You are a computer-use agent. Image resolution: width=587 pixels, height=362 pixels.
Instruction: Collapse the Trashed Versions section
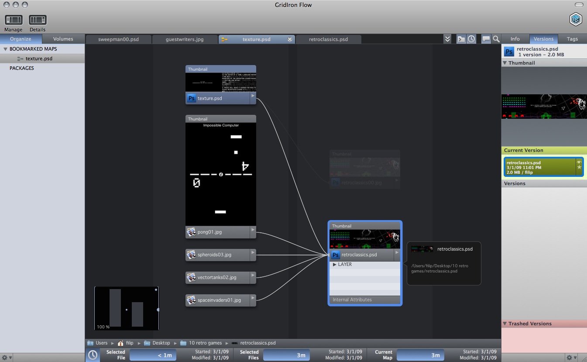tap(505, 324)
